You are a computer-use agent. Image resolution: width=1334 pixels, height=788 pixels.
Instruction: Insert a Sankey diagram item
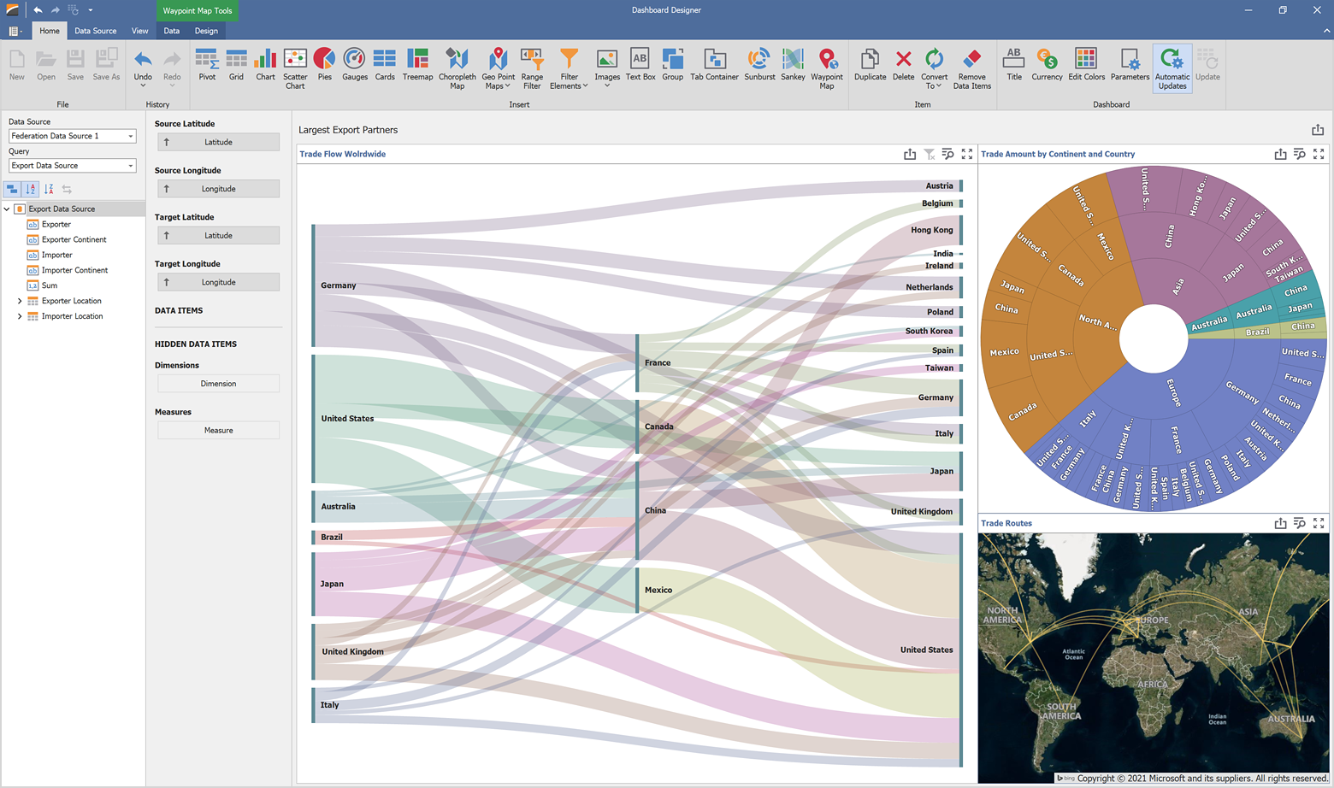(x=792, y=66)
